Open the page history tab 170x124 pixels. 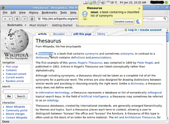tap(101, 34)
